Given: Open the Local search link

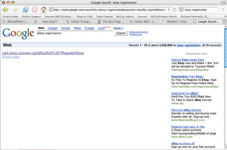Looking at the screenshot, I should pyautogui.click(x=101, y=28).
